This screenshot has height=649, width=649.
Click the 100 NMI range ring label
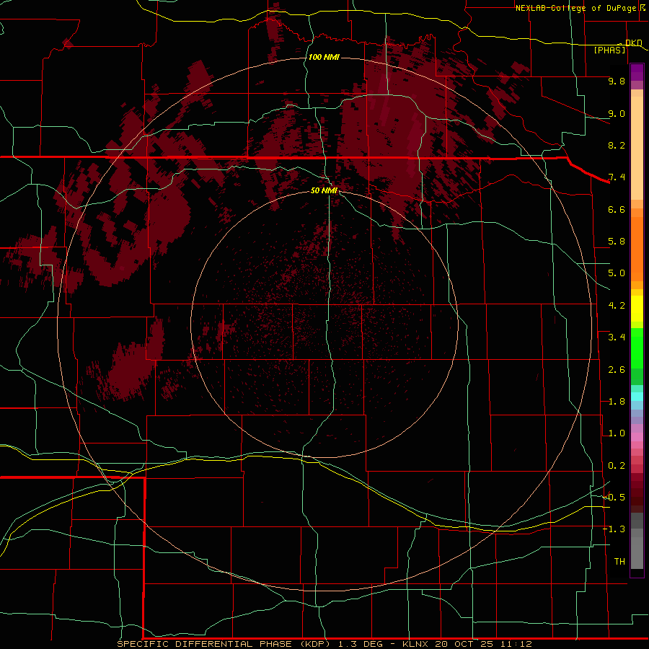[x=324, y=57]
